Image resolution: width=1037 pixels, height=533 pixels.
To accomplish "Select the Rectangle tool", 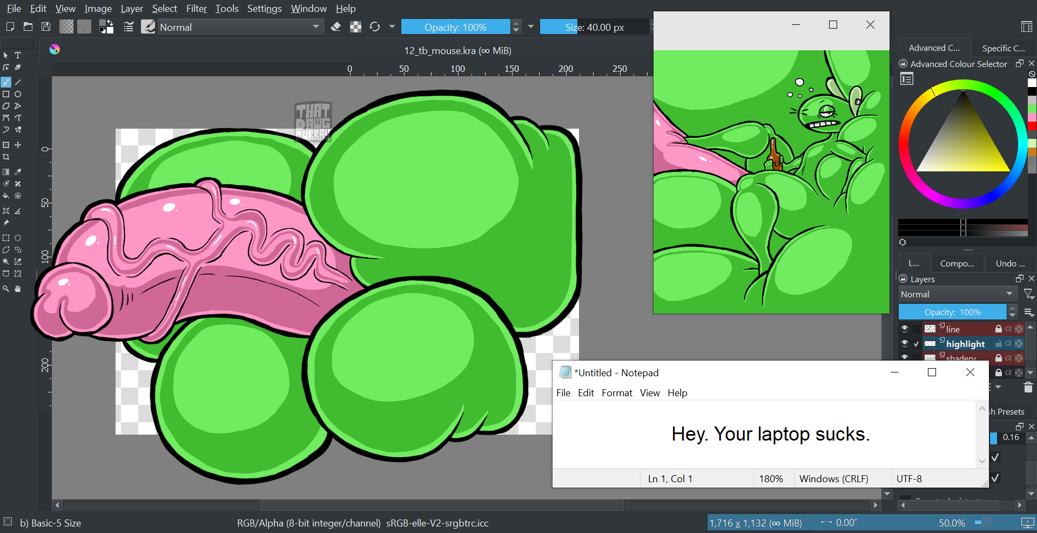I will pos(6,94).
